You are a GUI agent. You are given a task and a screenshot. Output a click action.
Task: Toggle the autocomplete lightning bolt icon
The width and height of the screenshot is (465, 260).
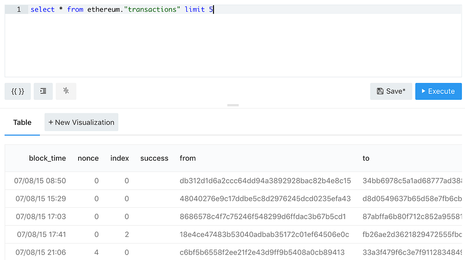pos(66,91)
